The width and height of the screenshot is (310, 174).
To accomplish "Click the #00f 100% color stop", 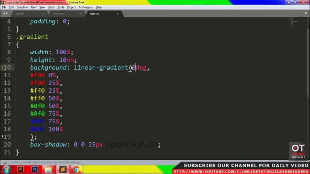I will pyautogui.click(x=46, y=129).
